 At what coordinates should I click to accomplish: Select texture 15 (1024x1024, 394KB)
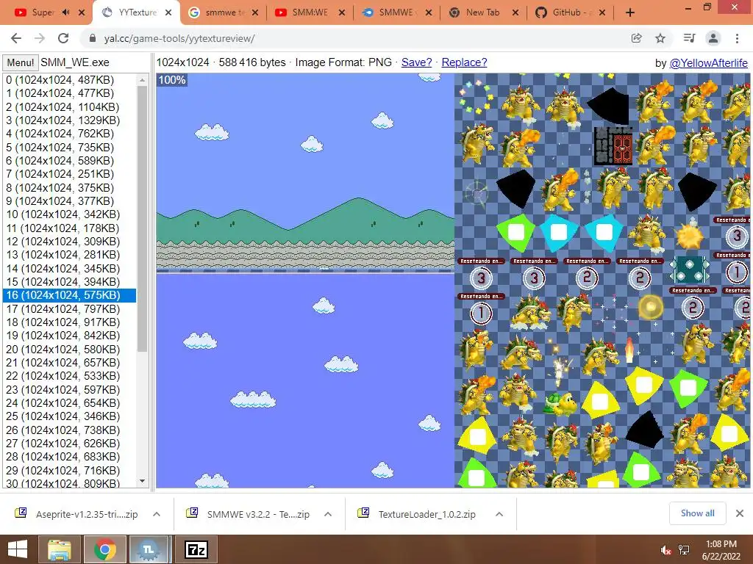click(x=70, y=281)
